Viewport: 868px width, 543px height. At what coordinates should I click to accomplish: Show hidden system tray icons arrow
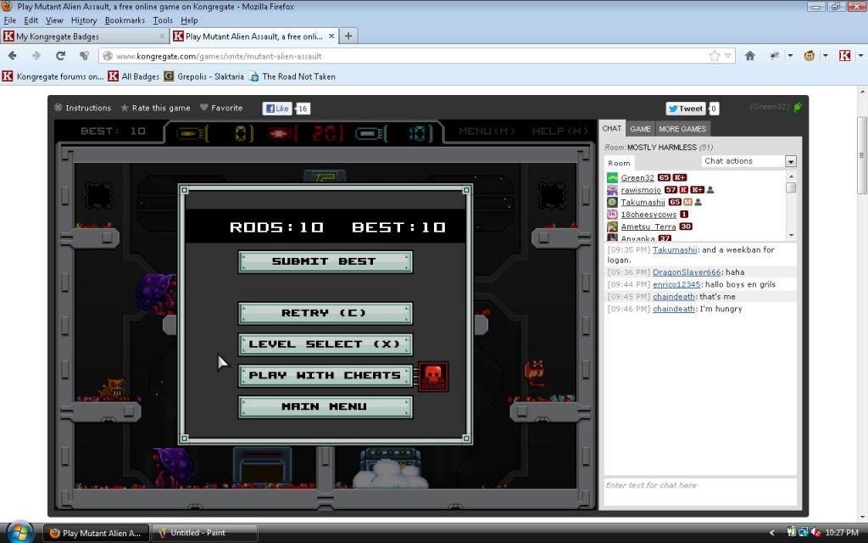point(771,533)
